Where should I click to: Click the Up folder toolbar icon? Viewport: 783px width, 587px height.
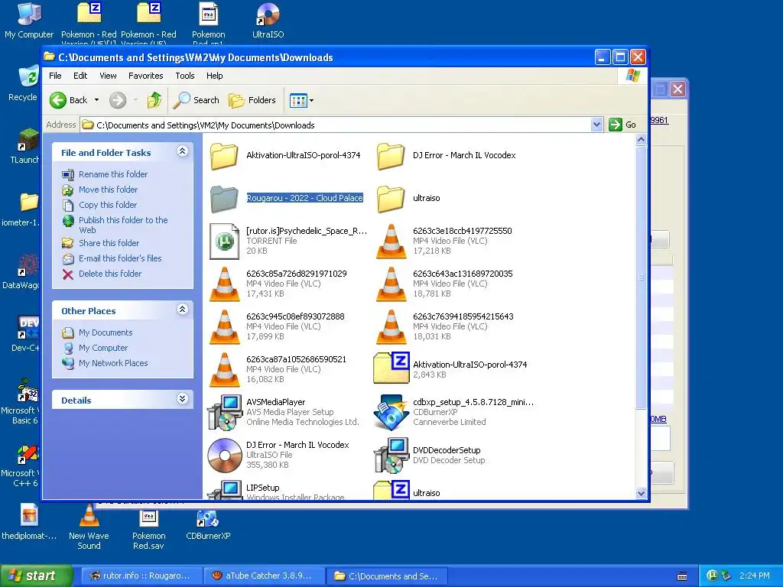(x=154, y=100)
